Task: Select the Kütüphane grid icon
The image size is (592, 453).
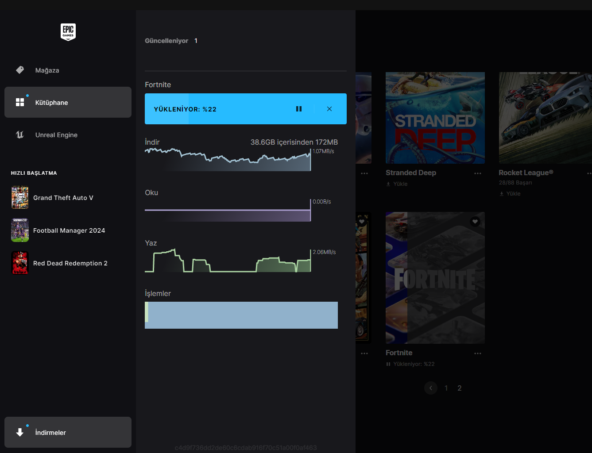Action: tap(20, 102)
